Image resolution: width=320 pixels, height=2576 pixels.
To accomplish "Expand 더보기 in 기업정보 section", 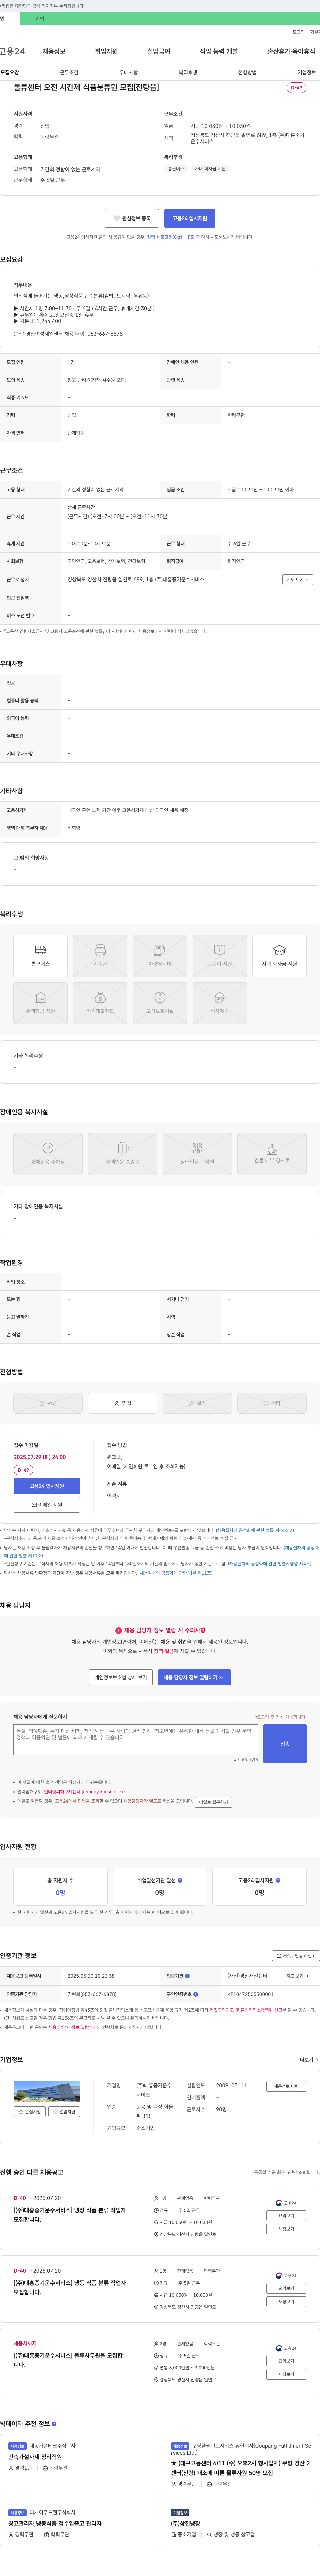I will pos(309,2060).
